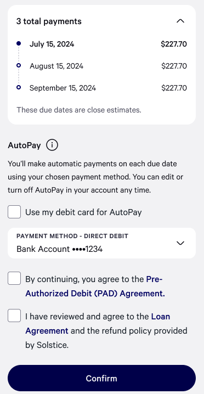Click the due dates estimate note

coord(79,110)
